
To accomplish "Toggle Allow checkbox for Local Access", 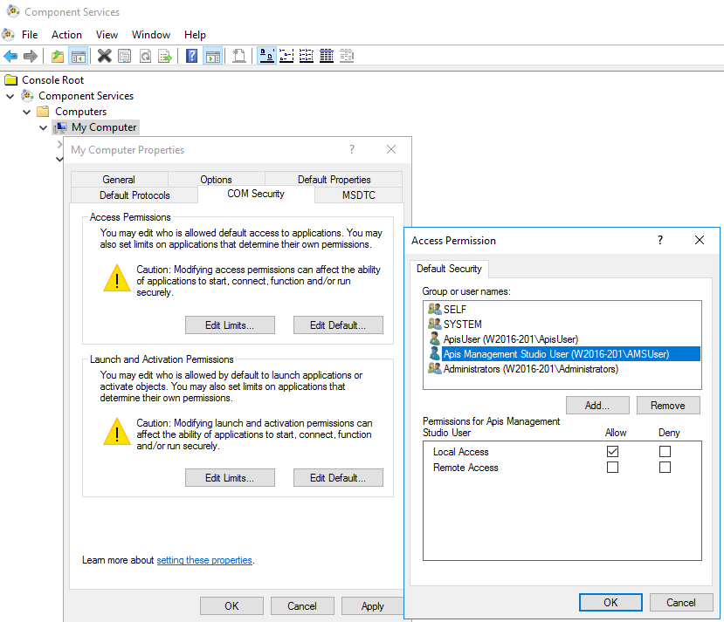I will pos(612,452).
